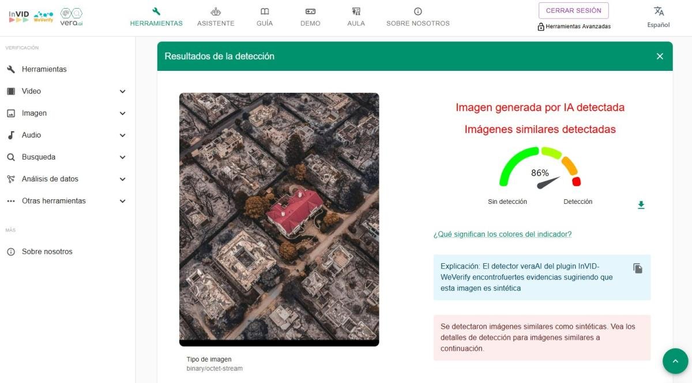Click the wrench icon beside sidebar Herramientas
Screen dimensions: 692x383
tap(10, 69)
